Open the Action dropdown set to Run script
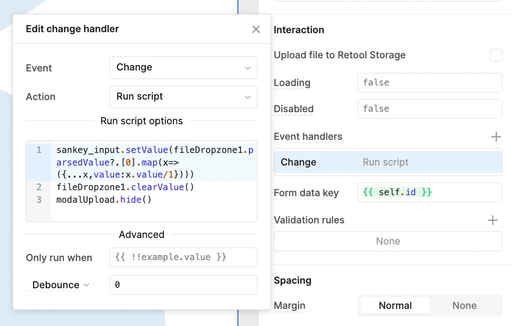517x326 pixels. tap(184, 97)
